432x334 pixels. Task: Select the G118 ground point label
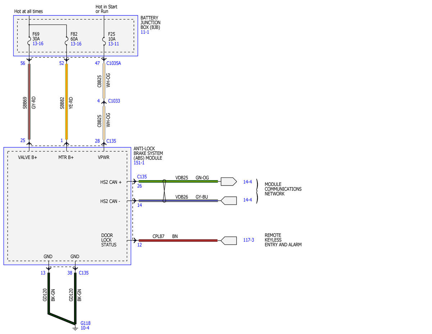(86, 323)
